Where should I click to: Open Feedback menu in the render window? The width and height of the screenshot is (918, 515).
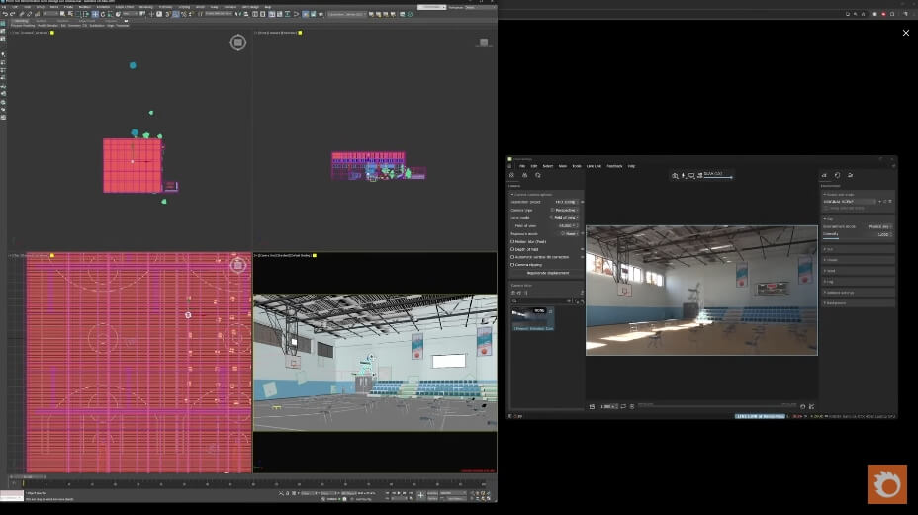tap(614, 166)
